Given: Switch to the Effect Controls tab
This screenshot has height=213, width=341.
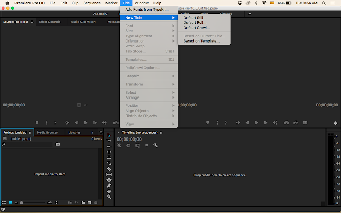Looking at the screenshot, I should pyautogui.click(x=50, y=22).
